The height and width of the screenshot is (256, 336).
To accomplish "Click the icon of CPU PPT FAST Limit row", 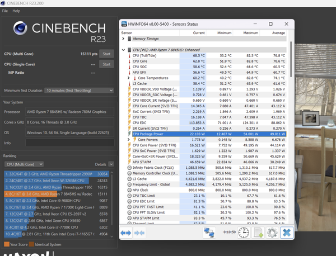I will tap(129, 207).
